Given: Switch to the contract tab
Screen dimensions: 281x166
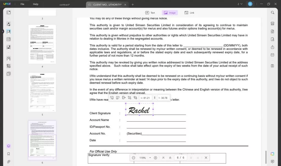Looking at the screenshot, I should coord(65,5).
